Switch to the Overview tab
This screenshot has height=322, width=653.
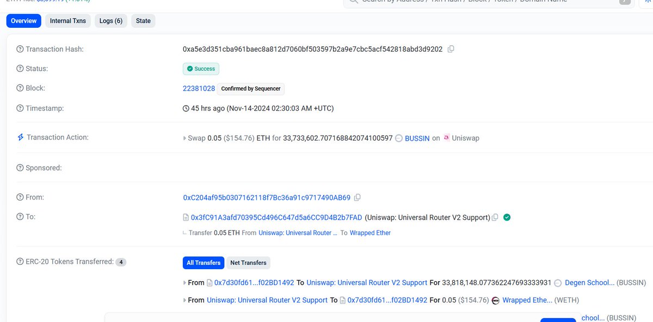tap(24, 21)
